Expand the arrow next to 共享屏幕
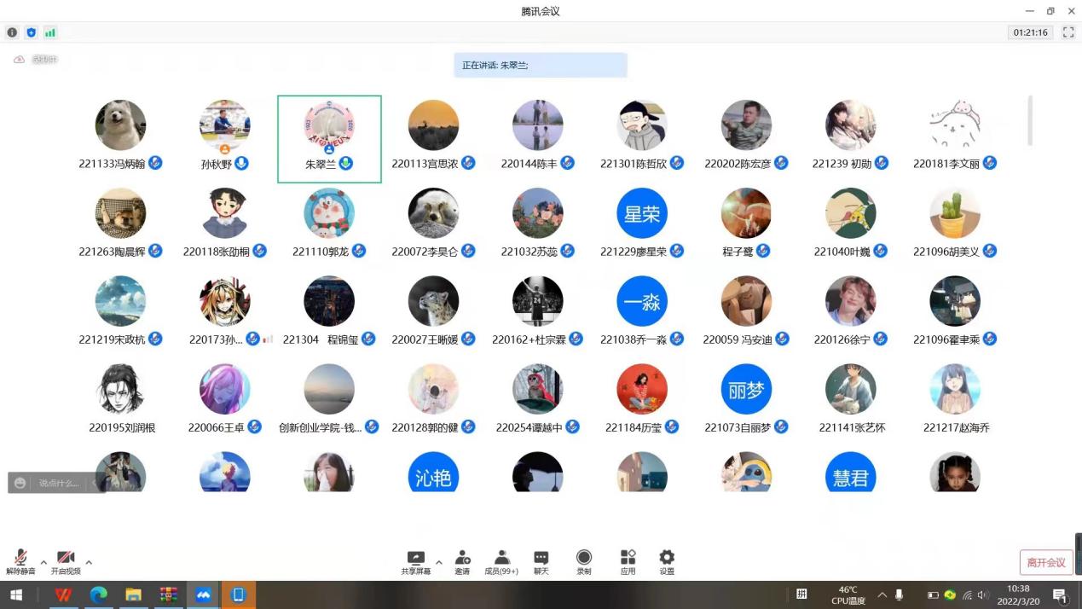The height and width of the screenshot is (609, 1082). tap(439, 563)
